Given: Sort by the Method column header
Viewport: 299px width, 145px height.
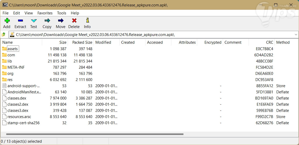Looking at the screenshot, I should pos(287,42).
